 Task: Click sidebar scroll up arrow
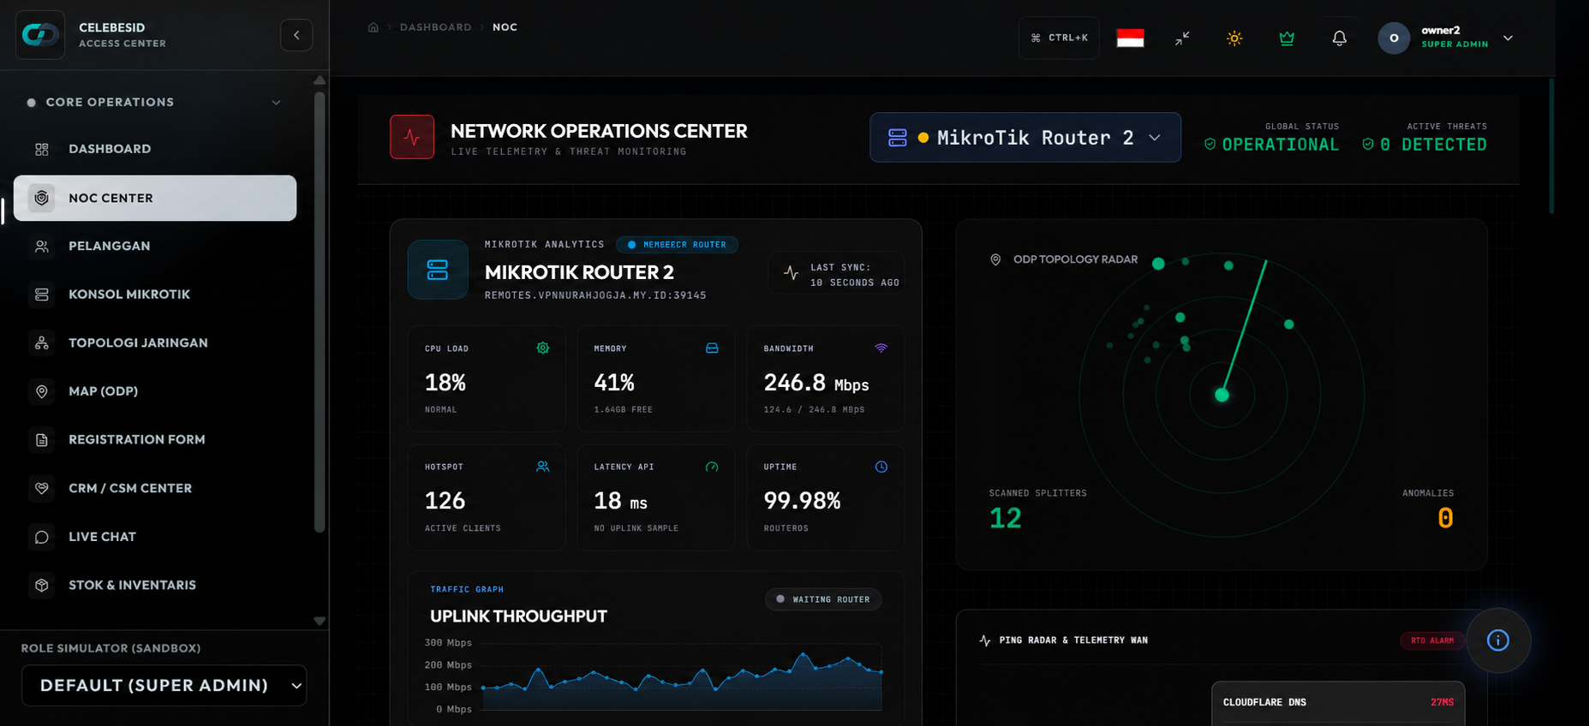tap(320, 80)
